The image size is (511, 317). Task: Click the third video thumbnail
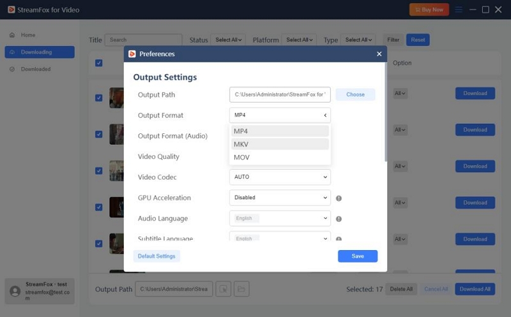(x=117, y=170)
